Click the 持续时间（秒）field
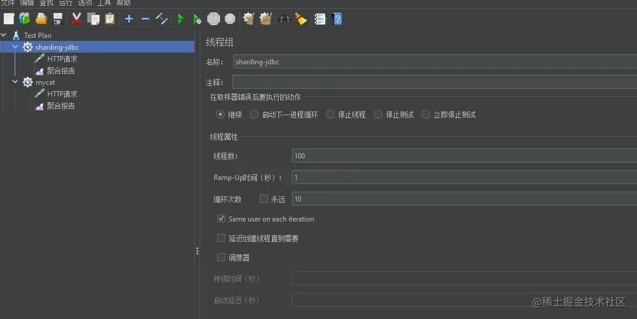 pyautogui.click(x=464, y=278)
